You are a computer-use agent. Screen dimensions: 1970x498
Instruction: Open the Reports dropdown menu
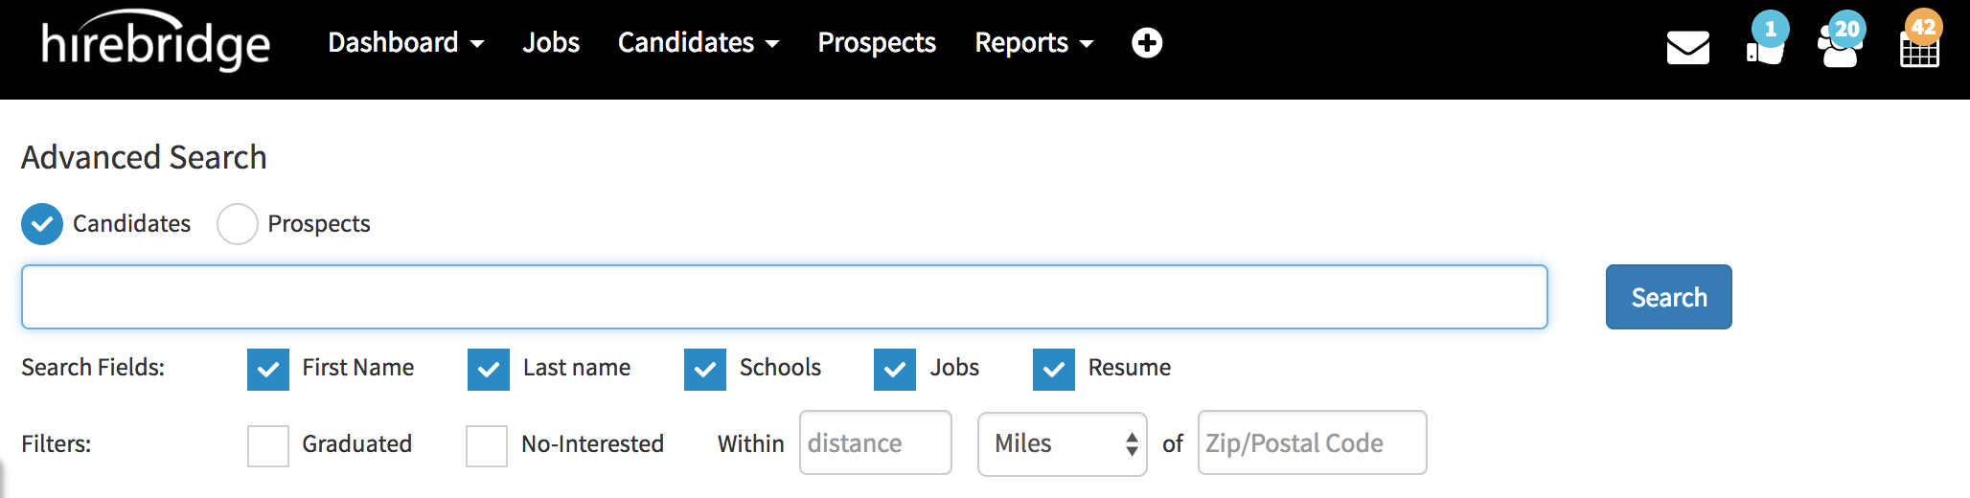(x=1033, y=43)
